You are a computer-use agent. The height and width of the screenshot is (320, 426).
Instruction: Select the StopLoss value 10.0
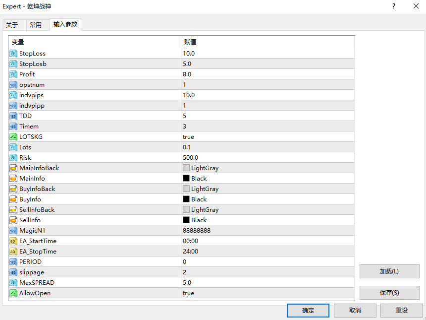[189, 54]
